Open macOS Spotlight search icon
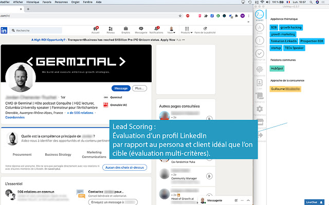This screenshot has width=329, height=205. [311, 2]
